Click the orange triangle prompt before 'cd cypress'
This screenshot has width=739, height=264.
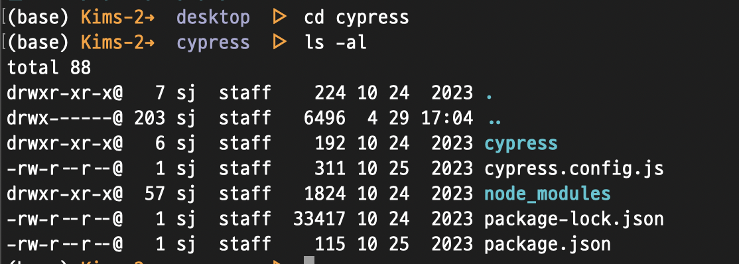click(279, 17)
